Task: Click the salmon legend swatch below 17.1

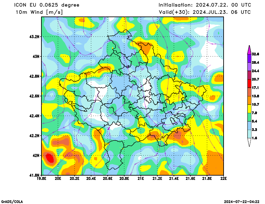Action: pyautogui.click(x=249, y=92)
